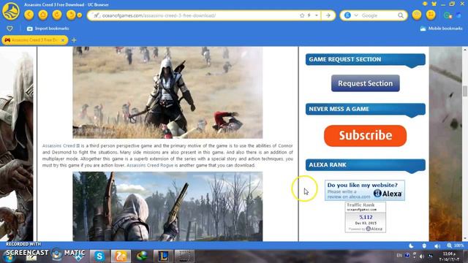Screen dimensions: 468x263
Task: Open Internet Download Manager taskbar icon
Action: tap(142, 256)
